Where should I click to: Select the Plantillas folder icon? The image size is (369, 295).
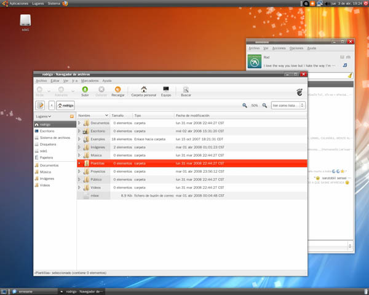pos(86,163)
